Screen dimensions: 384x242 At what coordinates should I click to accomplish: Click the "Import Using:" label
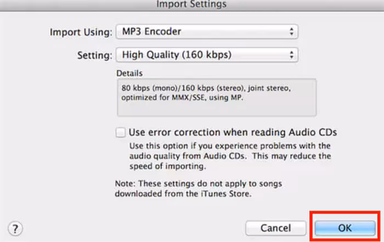point(81,32)
